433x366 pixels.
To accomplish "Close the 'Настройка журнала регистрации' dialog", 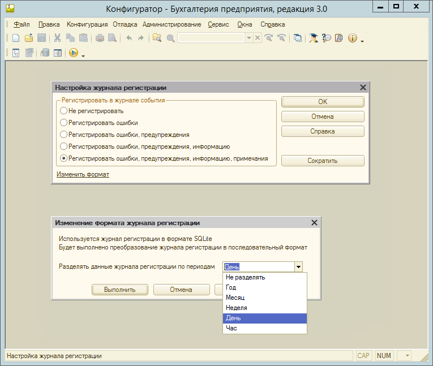I will click(363, 88).
